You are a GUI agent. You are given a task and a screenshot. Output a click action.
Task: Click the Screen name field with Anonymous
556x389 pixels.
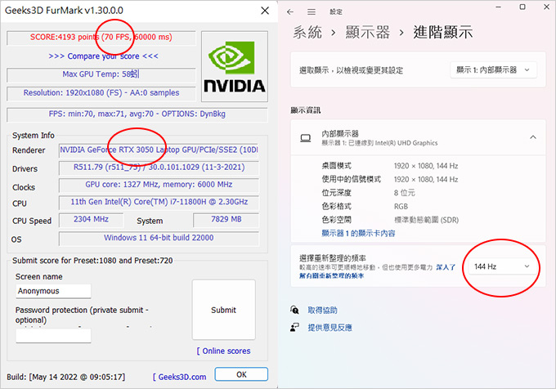pyautogui.click(x=53, y=291)
